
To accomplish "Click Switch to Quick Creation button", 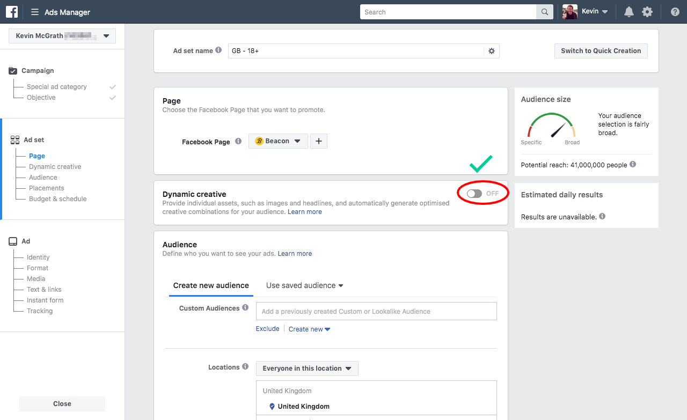I will [601, 51].
